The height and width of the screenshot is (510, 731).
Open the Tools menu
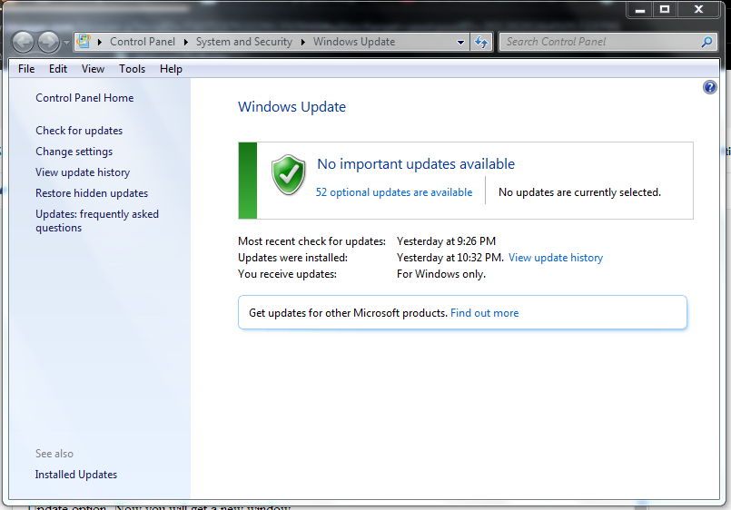[x=132, y=69]
